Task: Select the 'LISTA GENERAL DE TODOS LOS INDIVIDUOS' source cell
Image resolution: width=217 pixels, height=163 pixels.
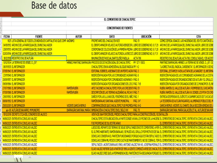Action: coord(39,41)
